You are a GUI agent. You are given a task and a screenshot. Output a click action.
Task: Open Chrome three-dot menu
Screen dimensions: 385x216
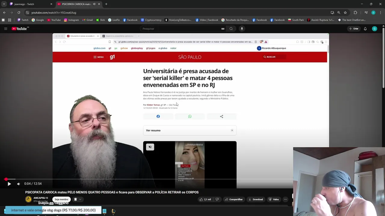tap(380, 13)
